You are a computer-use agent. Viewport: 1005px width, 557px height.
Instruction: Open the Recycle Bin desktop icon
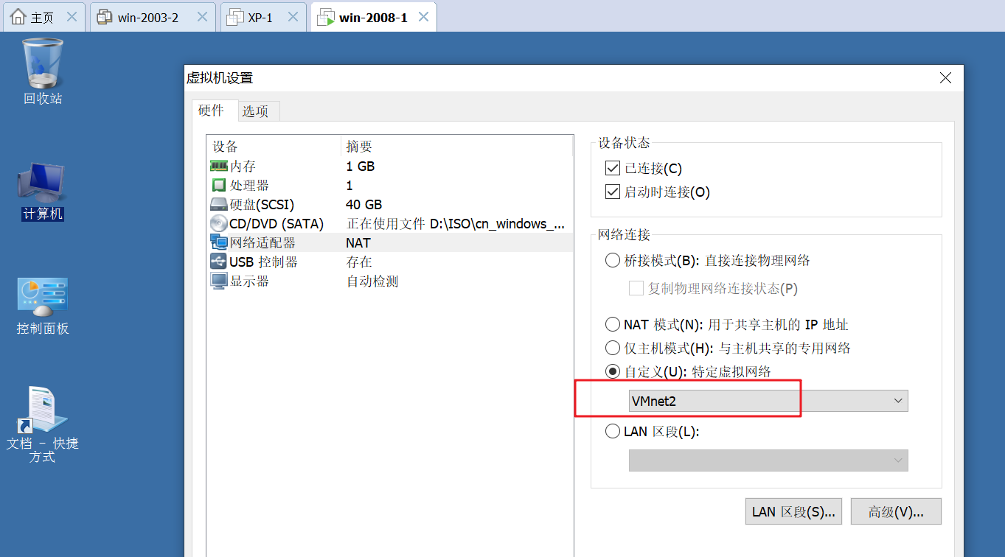click(x=43, y=71)
